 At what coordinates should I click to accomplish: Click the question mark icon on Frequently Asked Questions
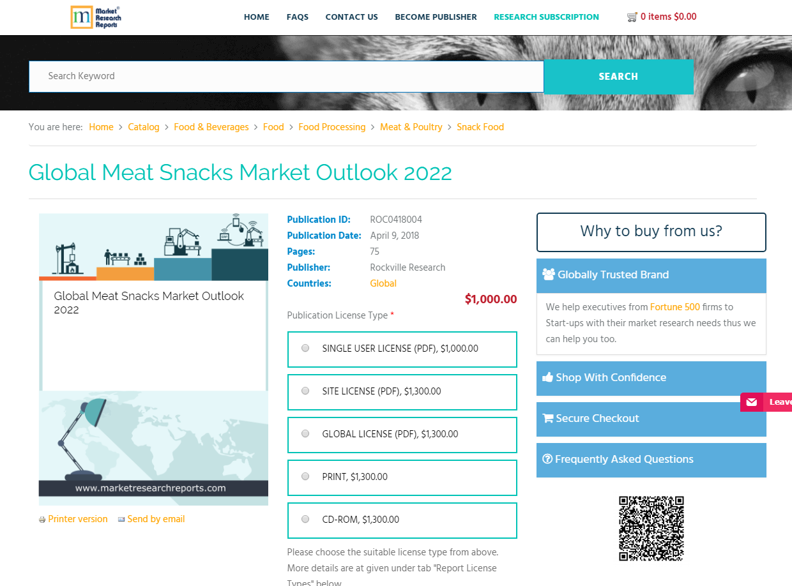pos(547,459)
